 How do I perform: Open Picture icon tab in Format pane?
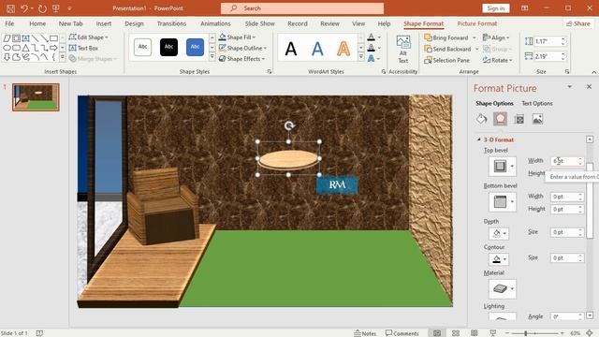[537, 119]
